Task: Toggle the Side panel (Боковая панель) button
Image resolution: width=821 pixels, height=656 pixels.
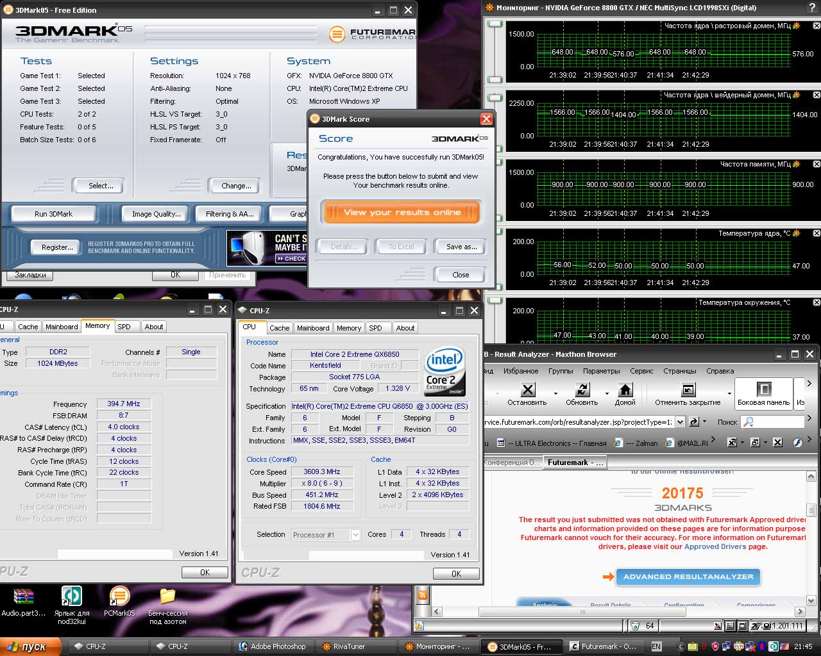Action: coord(763,393)
